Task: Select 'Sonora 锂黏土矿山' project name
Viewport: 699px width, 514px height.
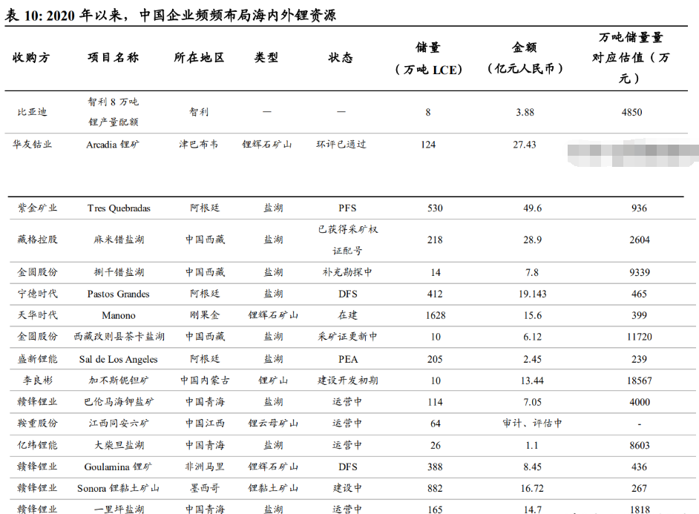Action: [118, 488]
